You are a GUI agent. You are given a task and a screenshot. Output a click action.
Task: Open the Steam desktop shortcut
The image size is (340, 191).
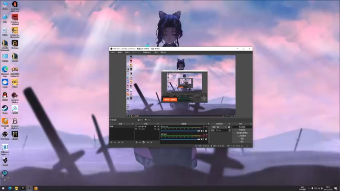tap(5, 110)
